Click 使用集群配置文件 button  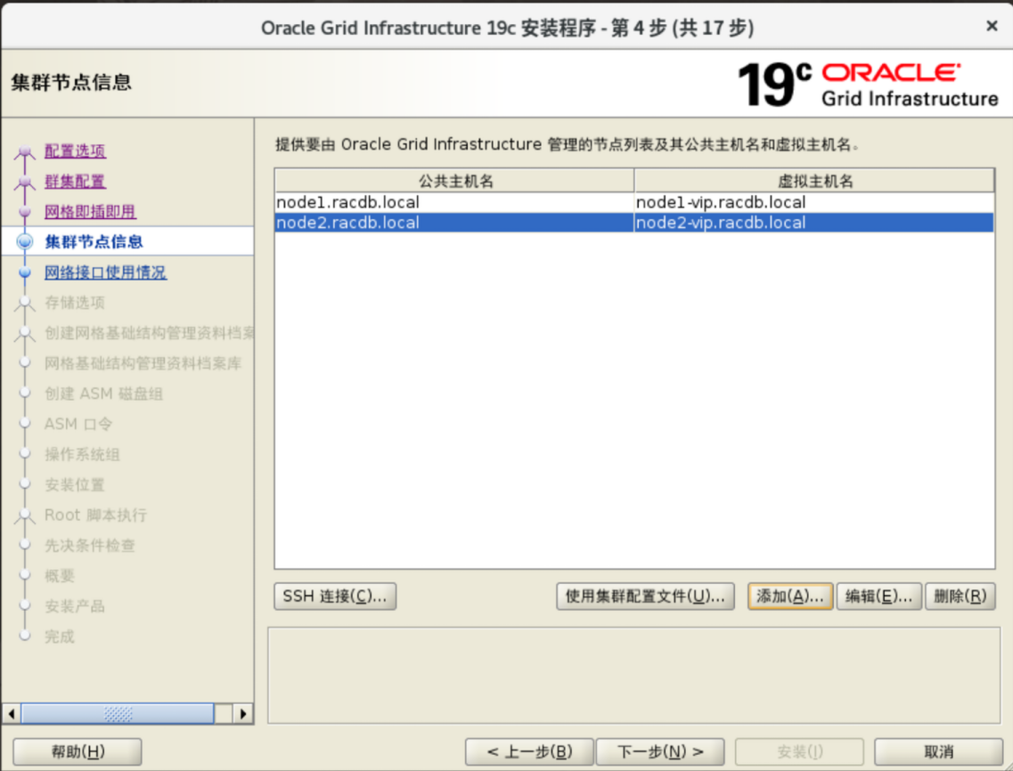pyautogui.click(x=645, y=597)
